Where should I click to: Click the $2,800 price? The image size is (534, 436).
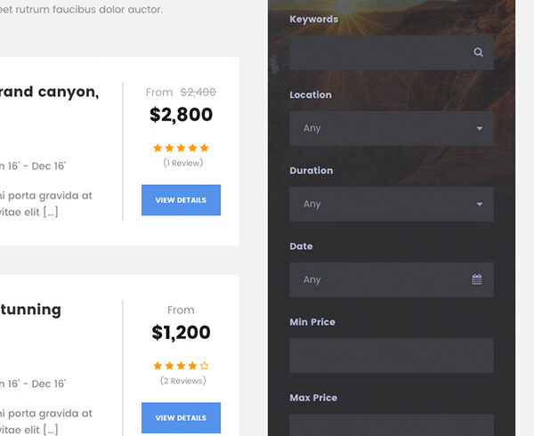tap(181, 115)
